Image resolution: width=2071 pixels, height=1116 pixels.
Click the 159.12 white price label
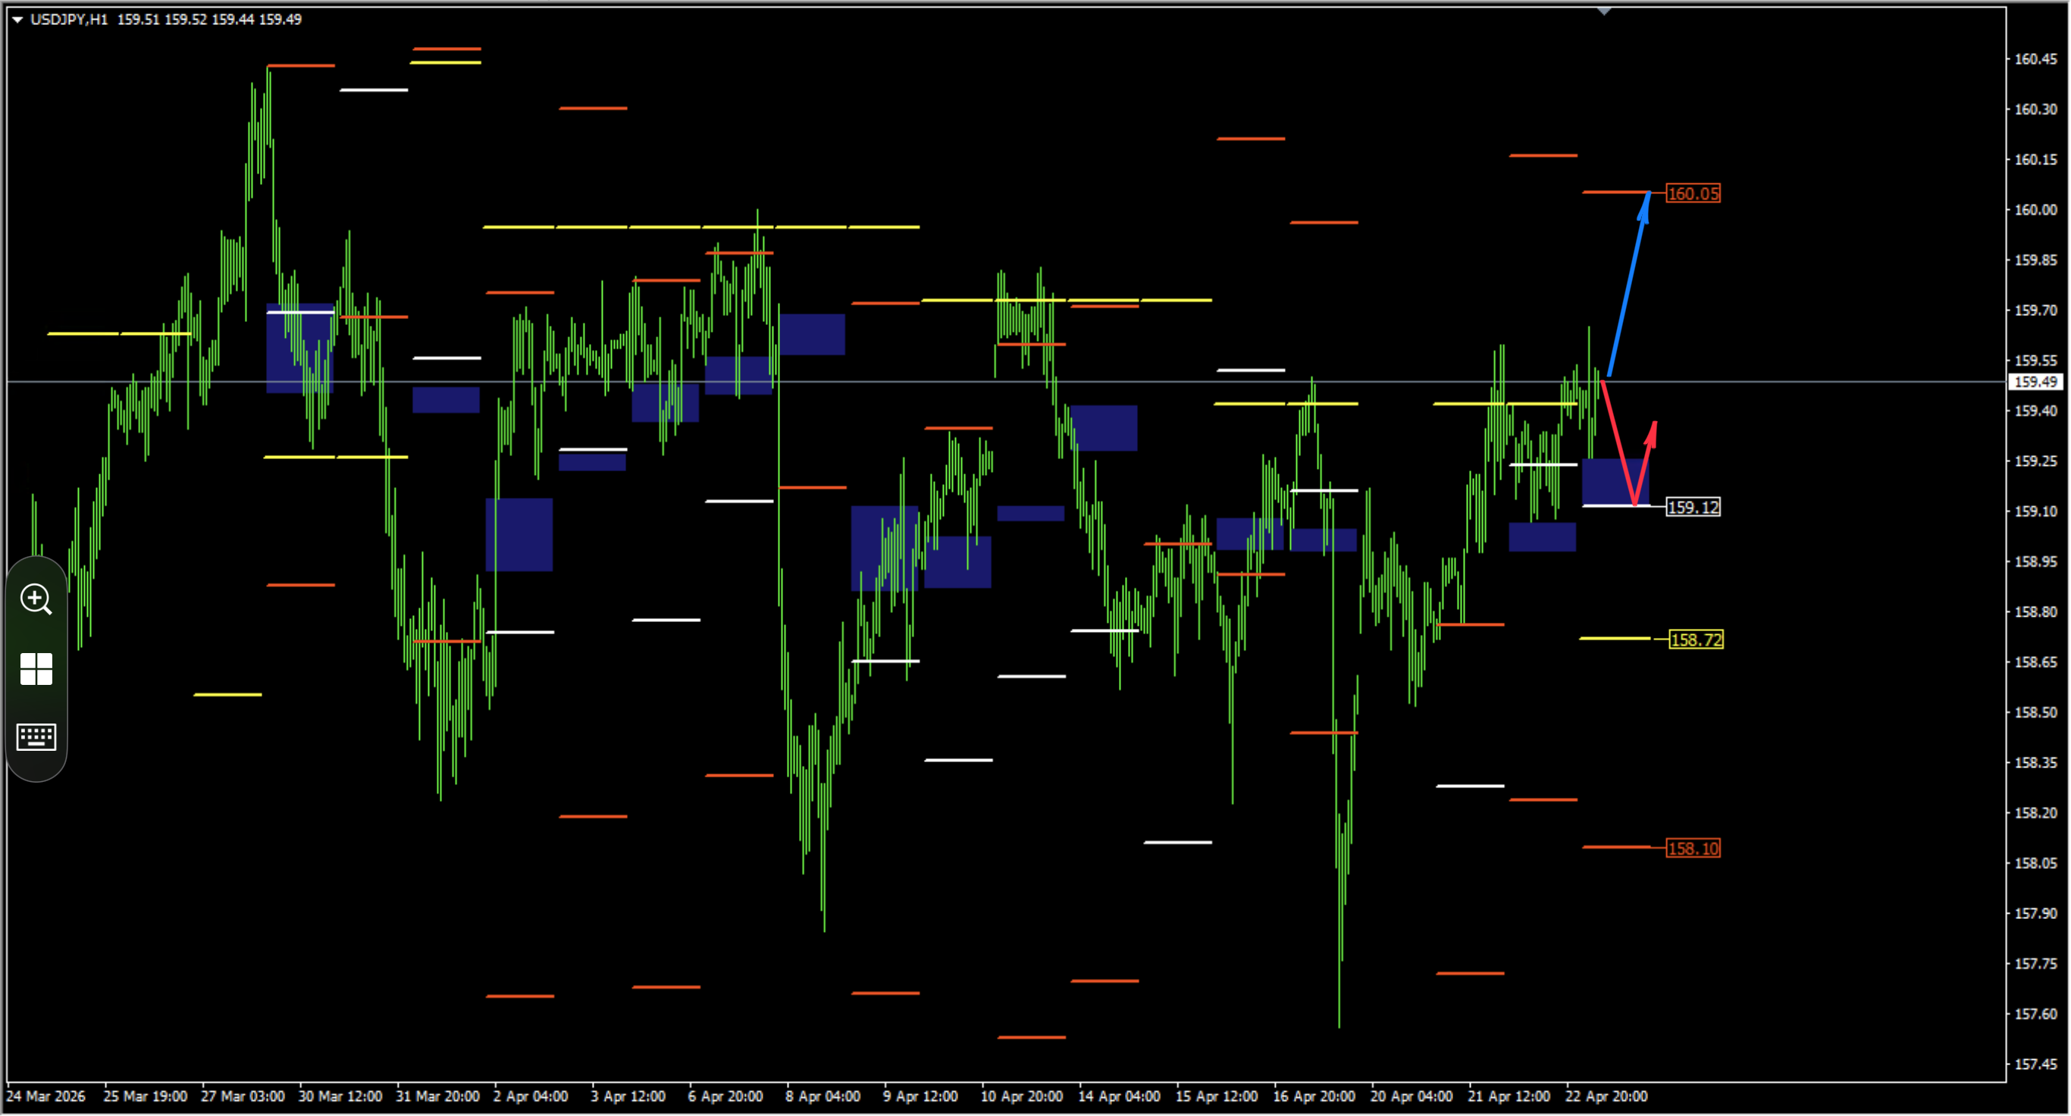[x=1693, y=507]
